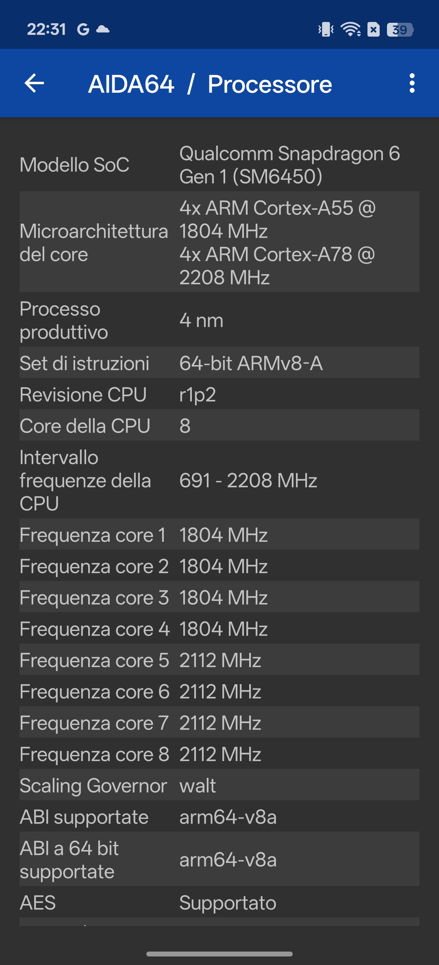Image resolution: width=439 pixels, height=965 pixels.
Task: Tap the battery level indicator
Action: tap(400, 29)
